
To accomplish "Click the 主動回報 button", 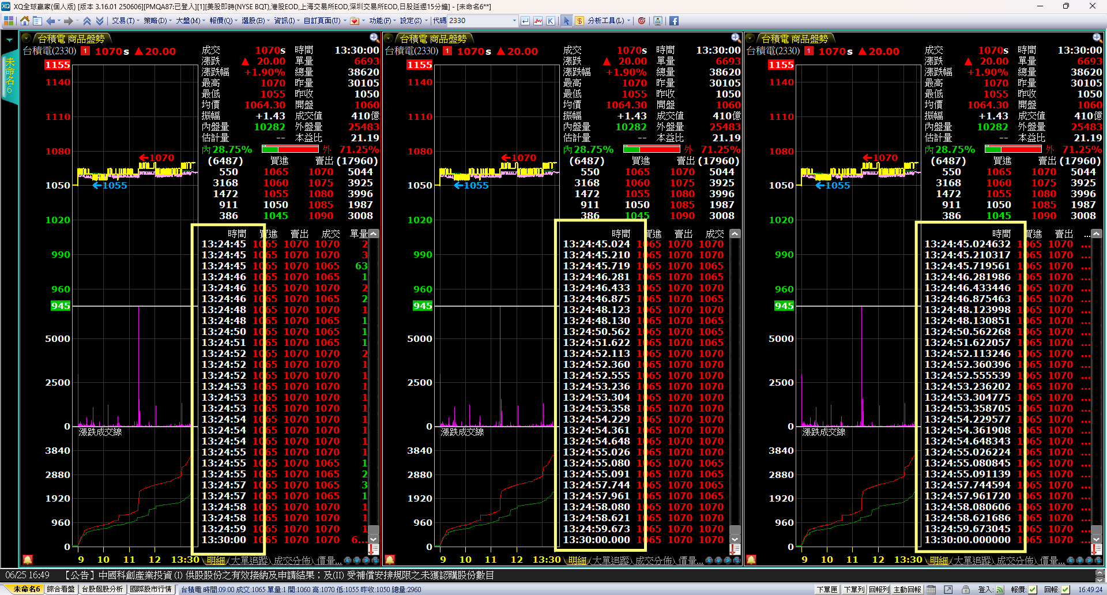I will click(907, 589).
